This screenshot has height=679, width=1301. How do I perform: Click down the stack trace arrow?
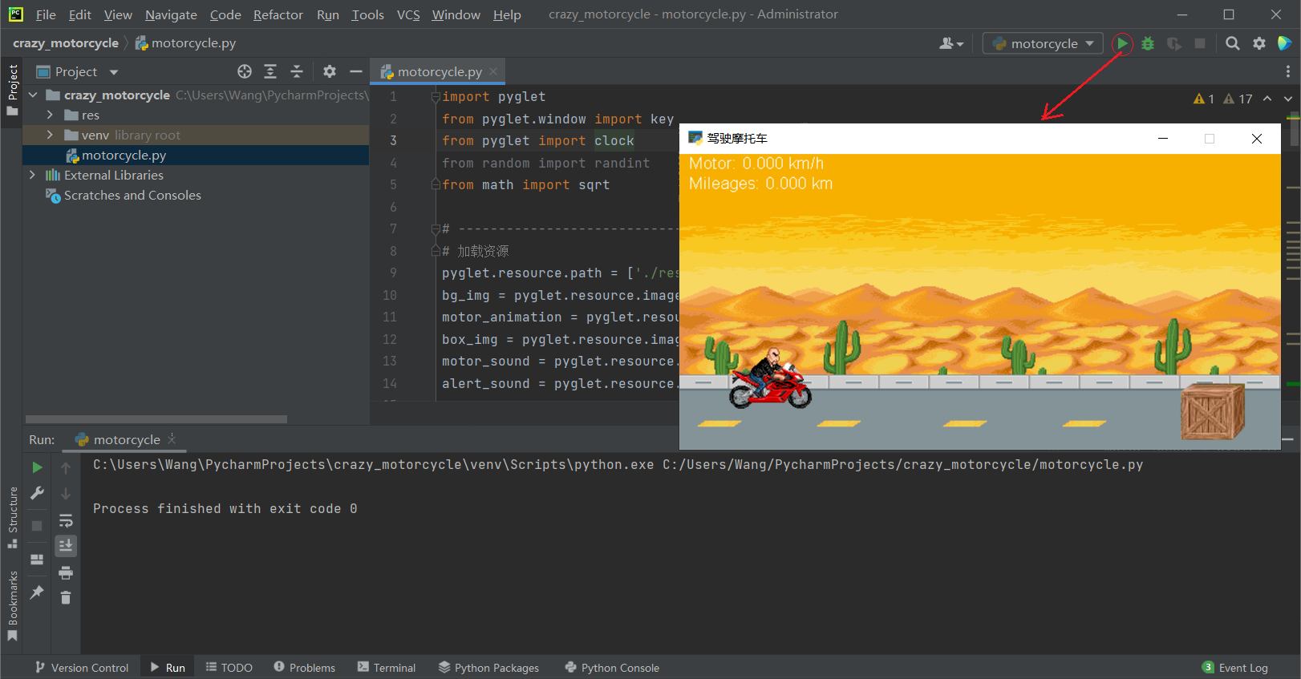pyautogui.click(x=66, y=494)
